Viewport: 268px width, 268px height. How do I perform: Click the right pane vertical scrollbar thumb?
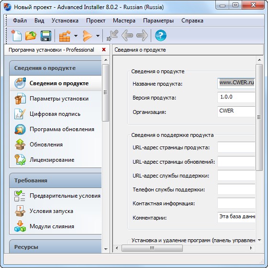click(259, 117)
